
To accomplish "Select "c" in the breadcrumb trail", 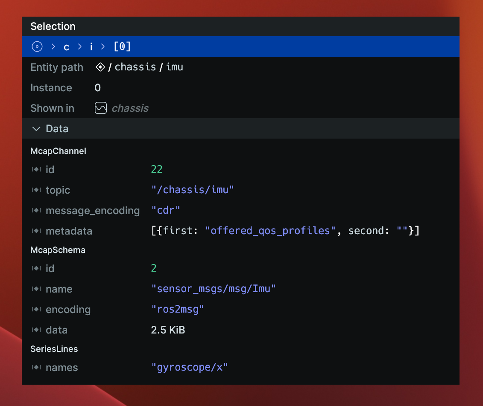I will [x=66, y=46].
